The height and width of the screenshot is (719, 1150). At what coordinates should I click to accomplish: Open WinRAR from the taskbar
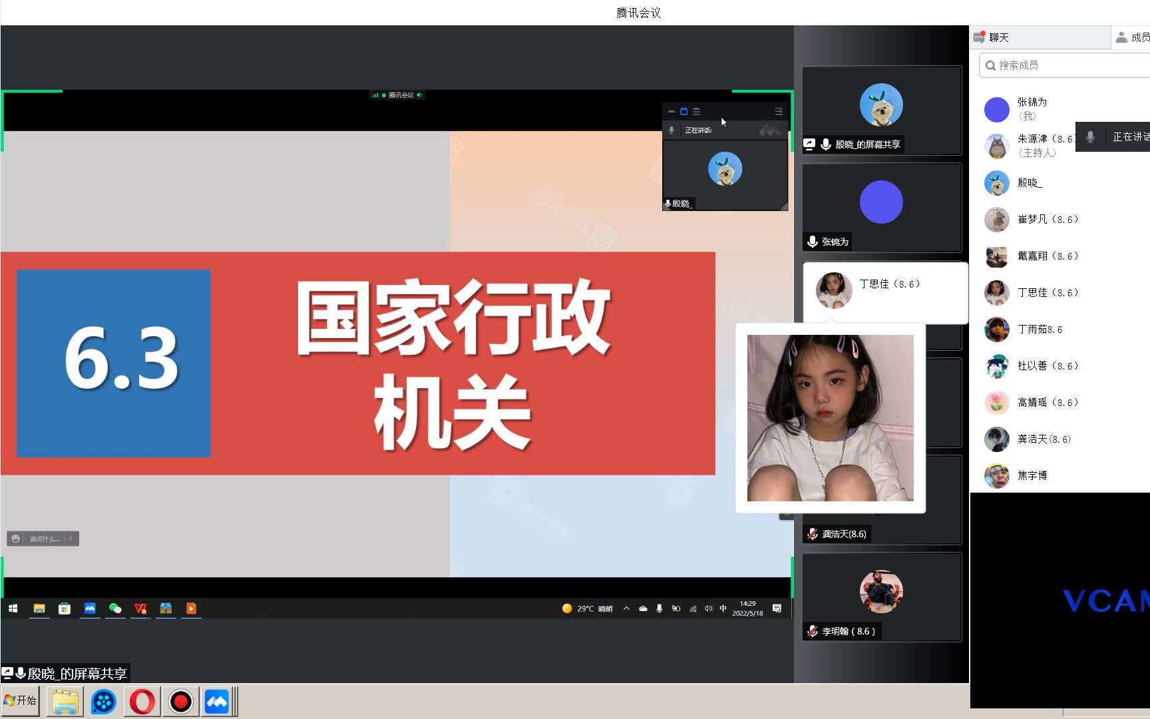(166, 608)
